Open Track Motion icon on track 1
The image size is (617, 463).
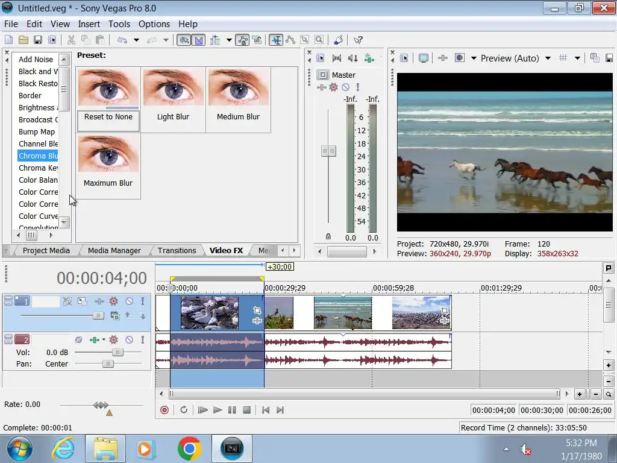82,301
